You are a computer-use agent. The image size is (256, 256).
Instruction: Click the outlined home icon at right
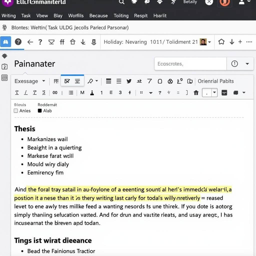point(221,42)
